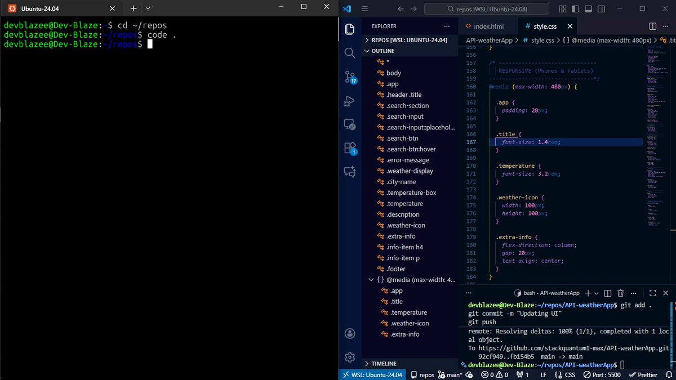Click the repos folder item in status bar
This screenshot has width=676, height=380.
(x=422, y=374)
